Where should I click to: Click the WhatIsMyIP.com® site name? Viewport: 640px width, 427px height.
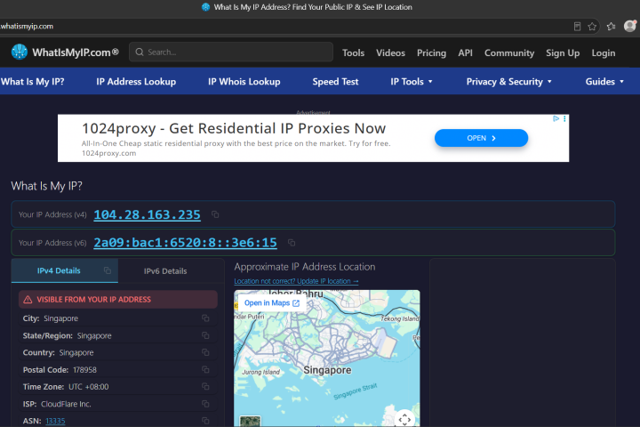76,52
